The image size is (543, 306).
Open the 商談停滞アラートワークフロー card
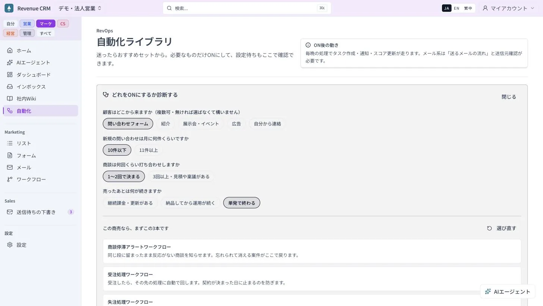click(x=312, y=251)
